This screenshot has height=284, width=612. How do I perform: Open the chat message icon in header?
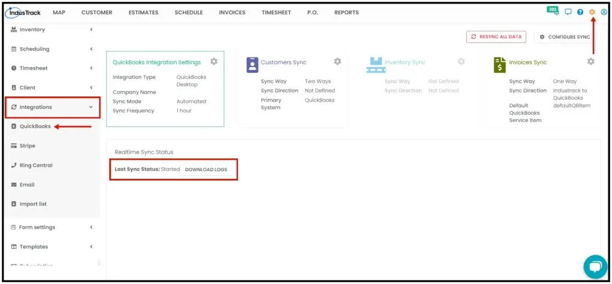coord(568,12)
